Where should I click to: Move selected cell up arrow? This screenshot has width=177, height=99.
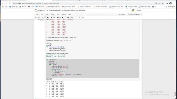tap(51, 18)
